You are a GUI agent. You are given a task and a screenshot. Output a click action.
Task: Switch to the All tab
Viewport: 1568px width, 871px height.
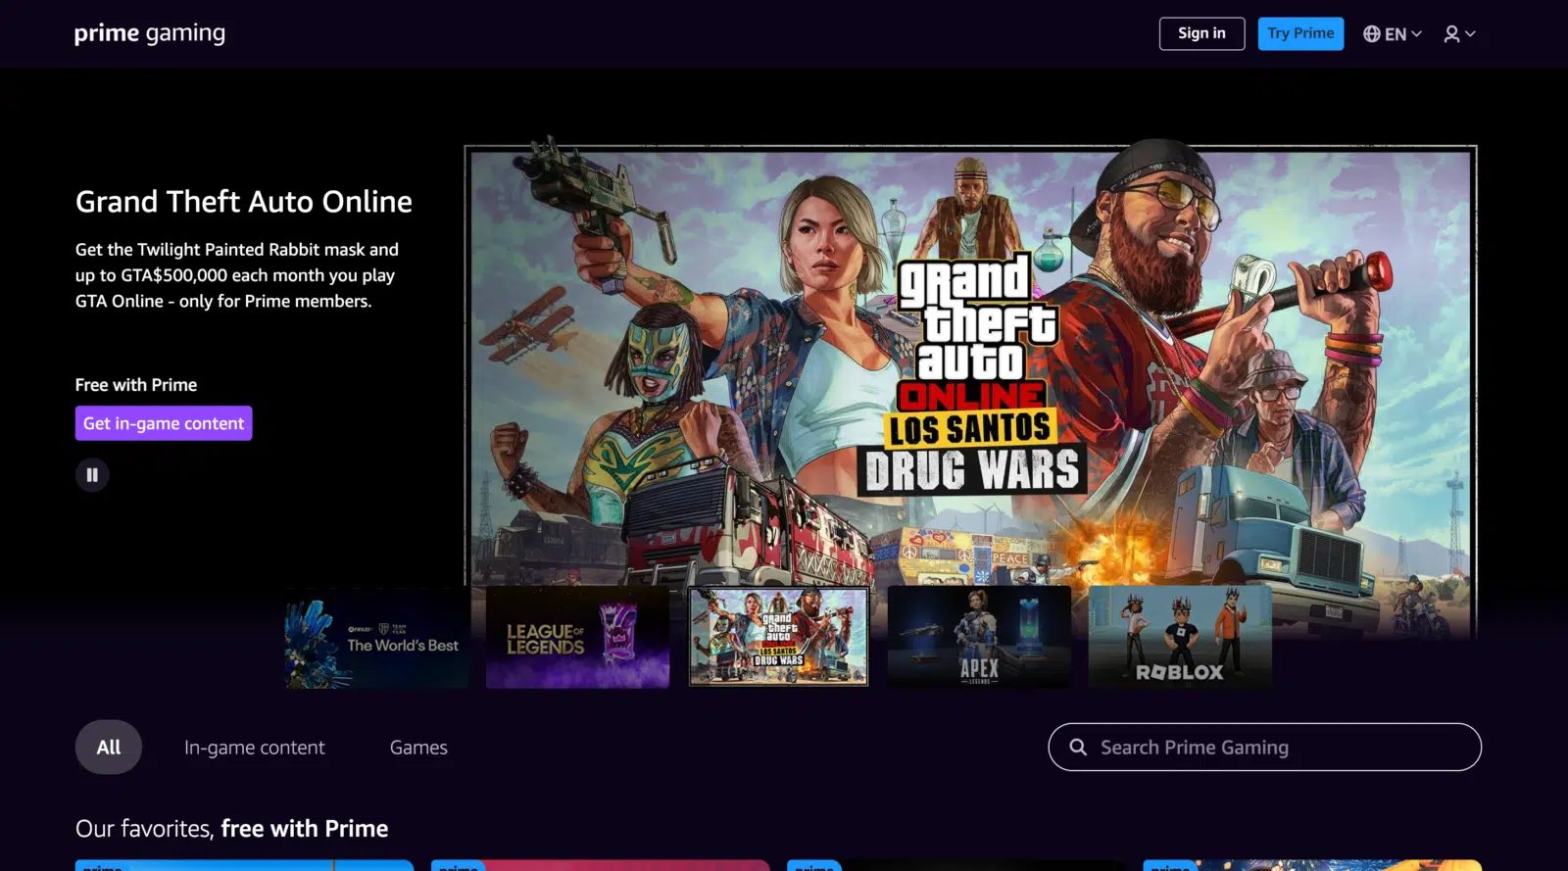click(x=109, y=747)
